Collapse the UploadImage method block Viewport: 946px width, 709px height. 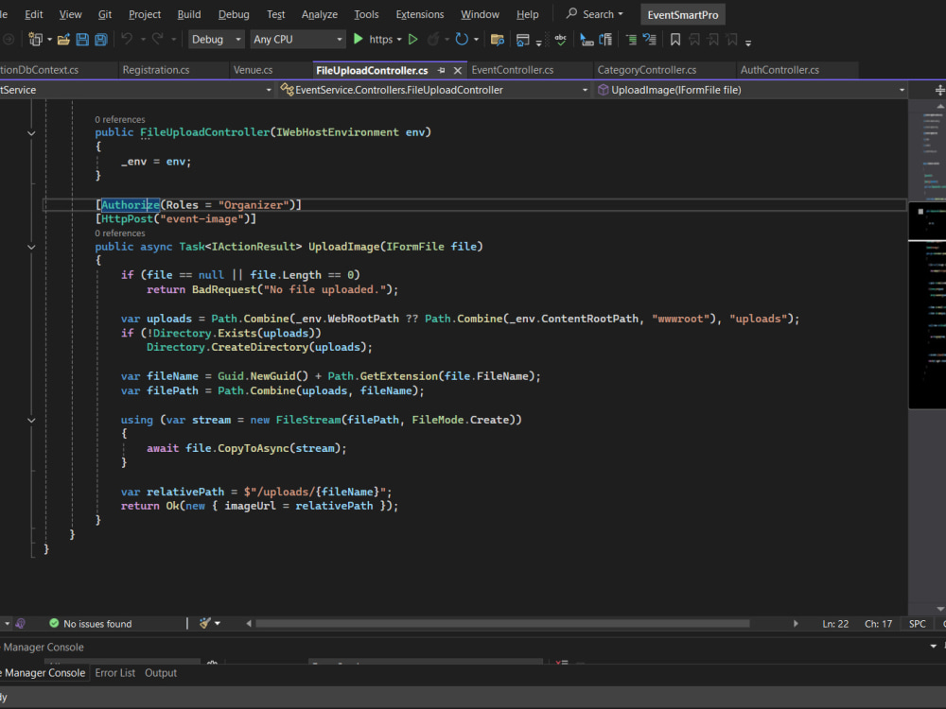[31, 247]
